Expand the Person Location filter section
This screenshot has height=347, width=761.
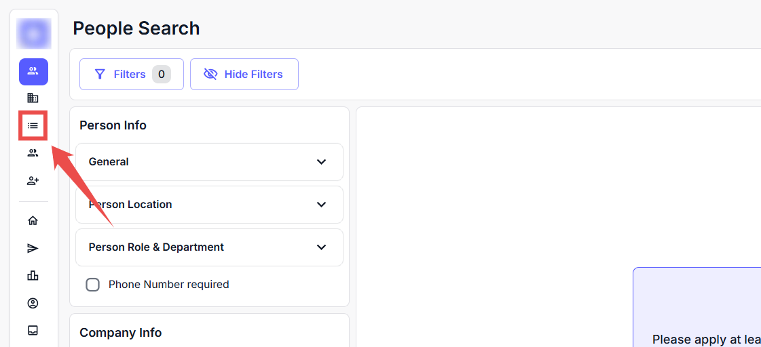[209, 205]
